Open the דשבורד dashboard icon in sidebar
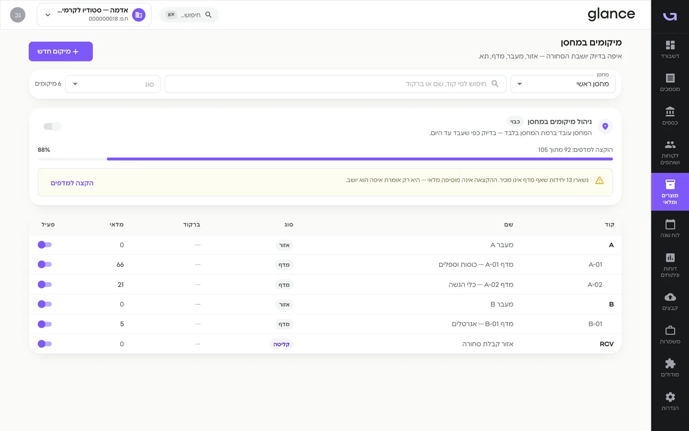The image size is (689, 431). pyautogui.click(x=670, y=45)
